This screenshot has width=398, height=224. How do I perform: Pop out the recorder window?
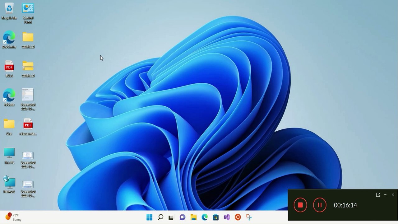point(378,195)
